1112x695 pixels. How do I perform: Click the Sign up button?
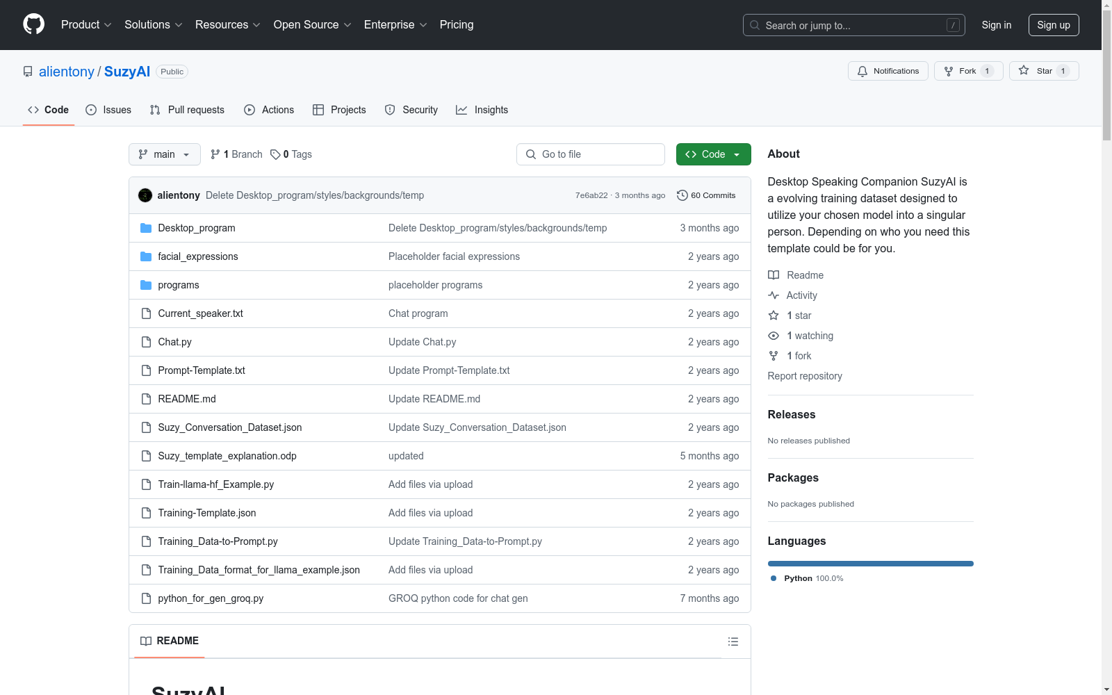pyautogui.click(x=1054, y=25)
